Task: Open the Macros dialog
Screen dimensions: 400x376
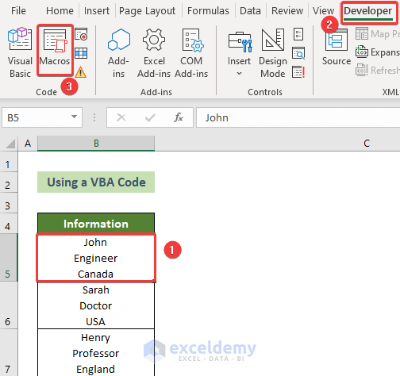Action: (x=55, y=50)
